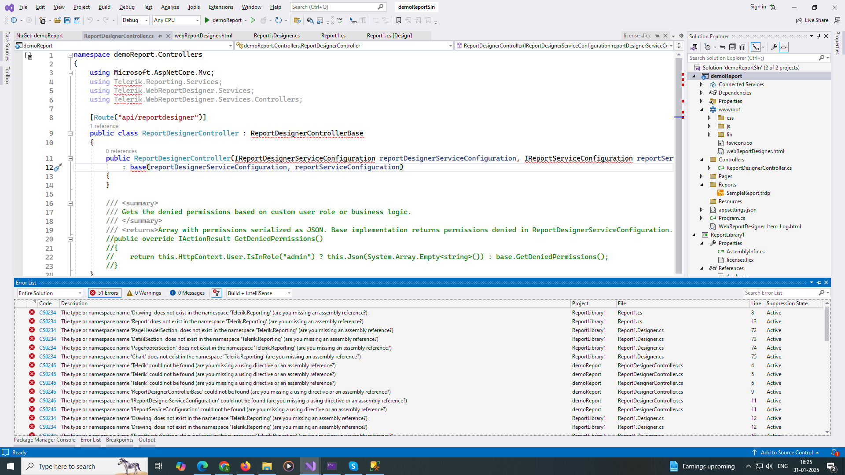This screenshot has width=845, height=475.
Task: Switch to the webReportDesigner.html tab
Action: [x=203, y=36]
